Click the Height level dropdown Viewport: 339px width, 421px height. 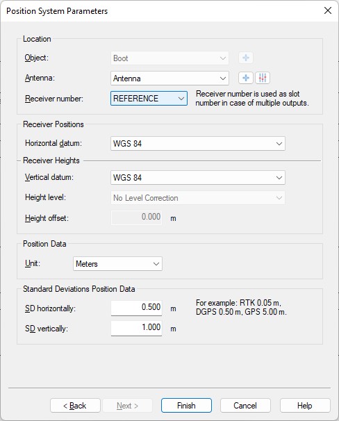(198, 198)
